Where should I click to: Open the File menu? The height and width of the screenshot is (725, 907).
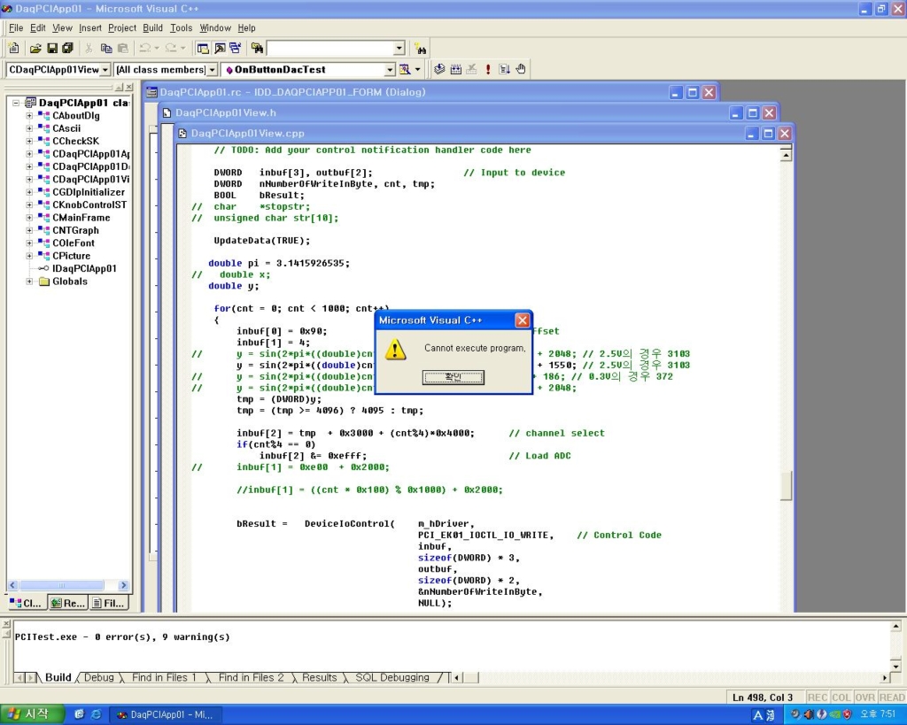click(16, 27)
